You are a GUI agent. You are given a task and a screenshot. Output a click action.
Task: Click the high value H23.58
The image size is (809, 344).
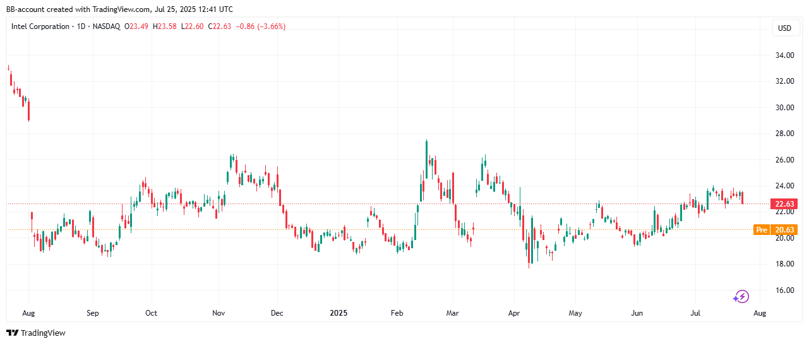[164, 26]
